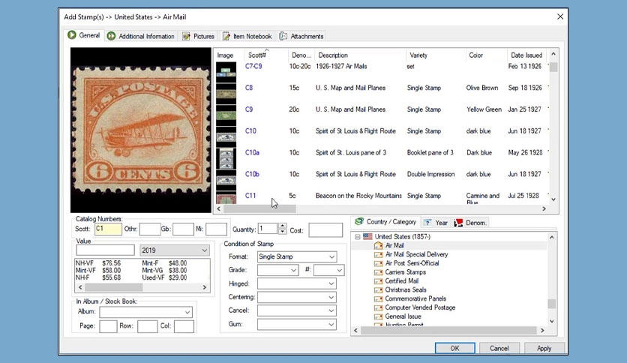This screenshot has height=363, width=627.
Task: Close the Add Stamp(s) dialog
Action: (x=560, y=16)
